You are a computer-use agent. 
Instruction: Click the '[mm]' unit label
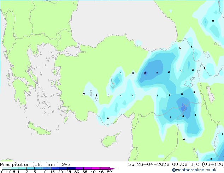(52, 165)
